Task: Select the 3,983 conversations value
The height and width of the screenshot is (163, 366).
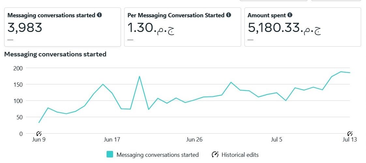Action: pos(25,28)
